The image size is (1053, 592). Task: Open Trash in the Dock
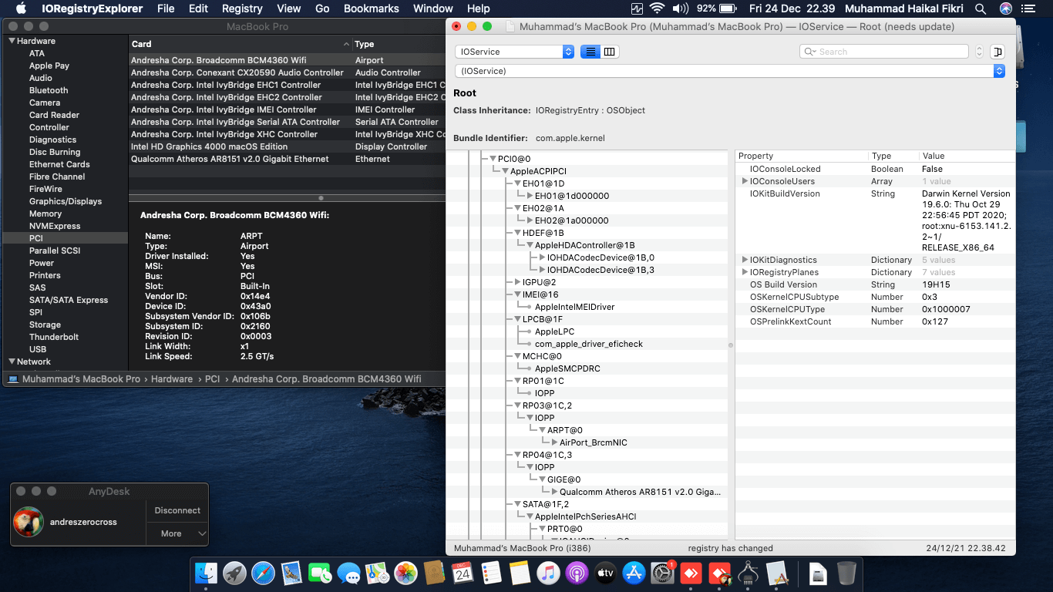click(x=846, y=573)
